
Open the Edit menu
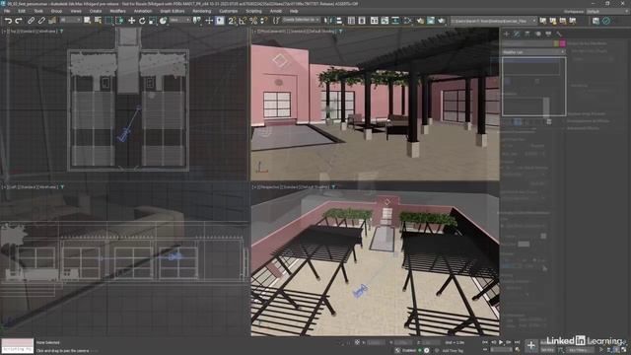pos(22,11)
